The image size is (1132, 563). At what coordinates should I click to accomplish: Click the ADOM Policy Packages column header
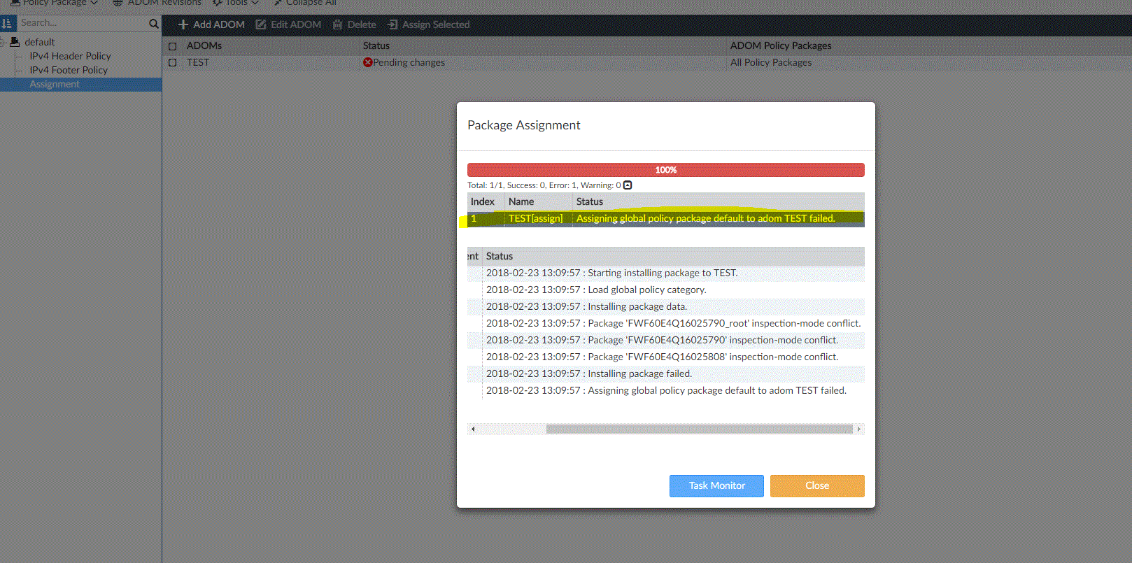pyautogui.click(x=781, y=45)
